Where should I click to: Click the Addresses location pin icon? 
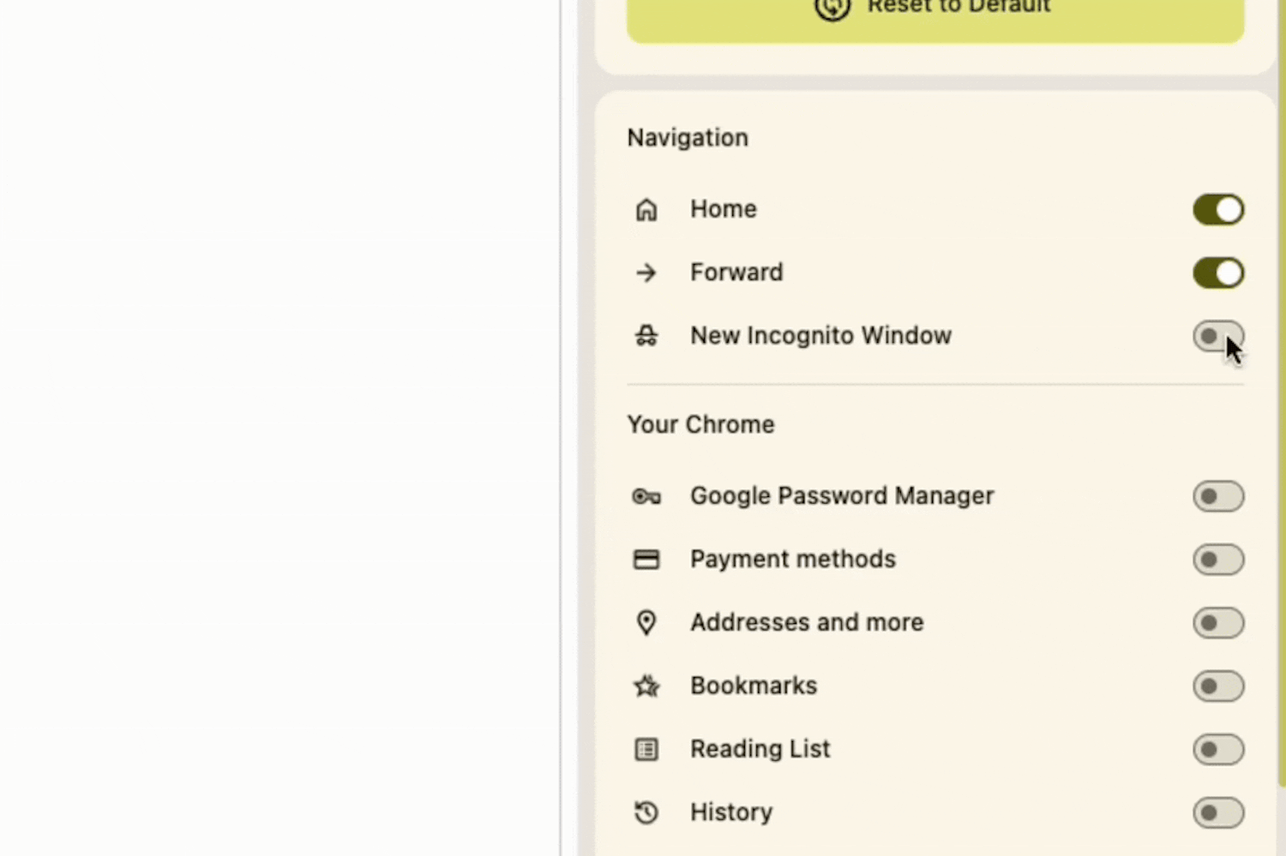point(646,623)
